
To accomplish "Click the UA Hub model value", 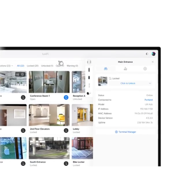I will pos(149,104).
